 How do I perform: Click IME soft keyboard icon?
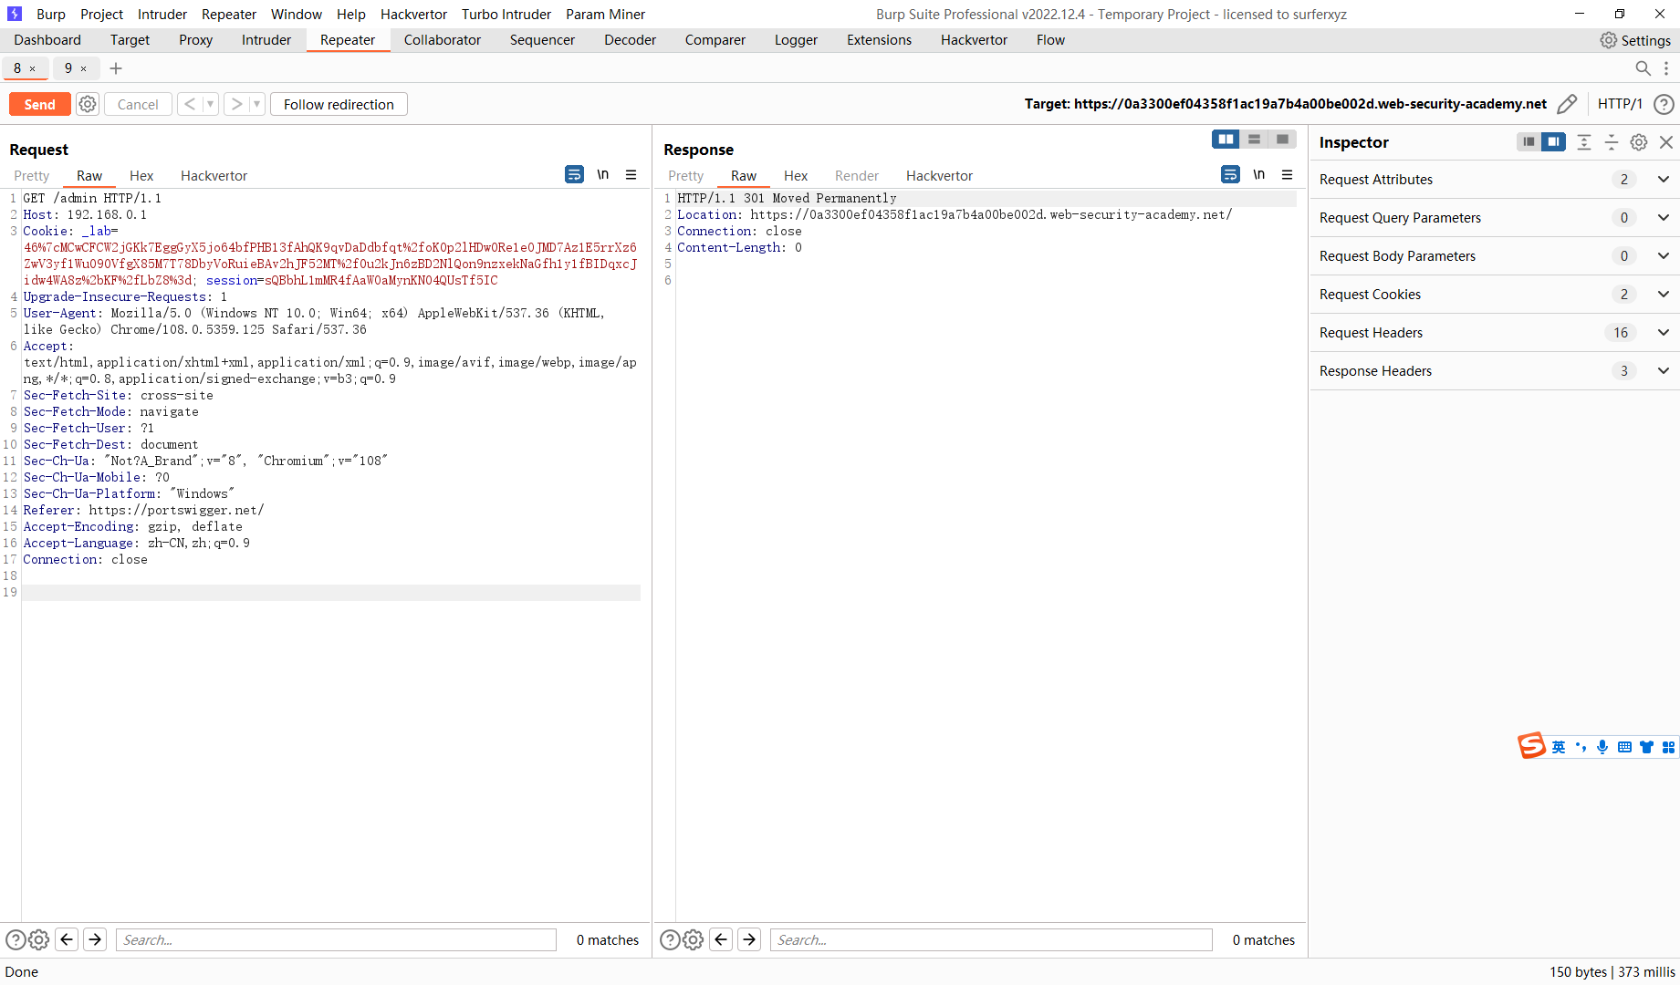[x=1624, y=747]
